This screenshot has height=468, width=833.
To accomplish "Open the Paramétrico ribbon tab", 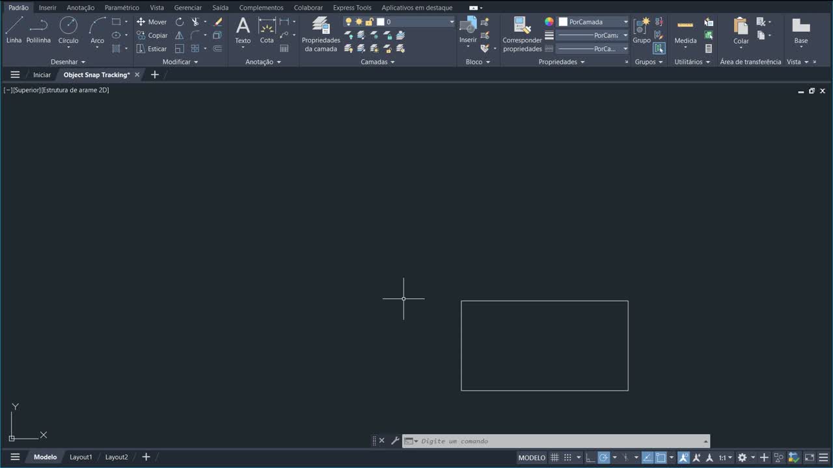I will click(122, 8).
